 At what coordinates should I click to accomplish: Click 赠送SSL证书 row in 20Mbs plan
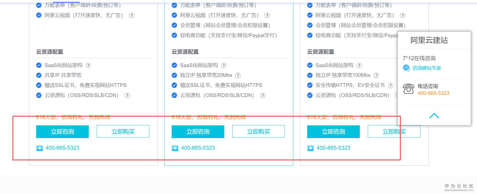click(221, 85)
